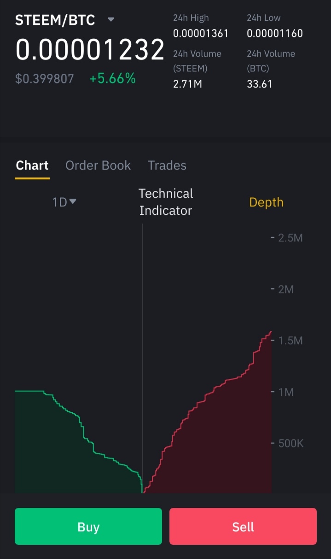Click the 24h Low label
Image resolution: width=331 pixels, height=559 pixels.
coord(264,18)
